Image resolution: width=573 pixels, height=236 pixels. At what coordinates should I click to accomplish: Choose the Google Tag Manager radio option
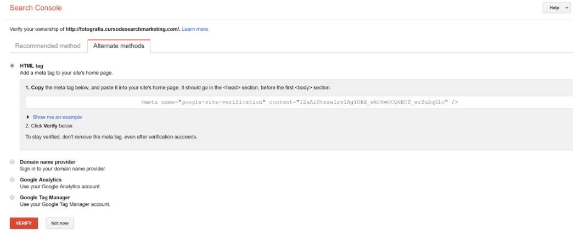(13, 197)
